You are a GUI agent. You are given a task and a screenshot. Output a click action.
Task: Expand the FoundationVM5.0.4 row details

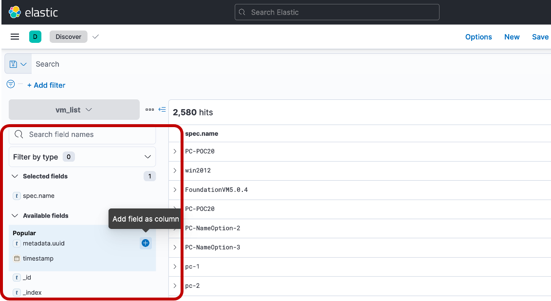tap(175, 190)
